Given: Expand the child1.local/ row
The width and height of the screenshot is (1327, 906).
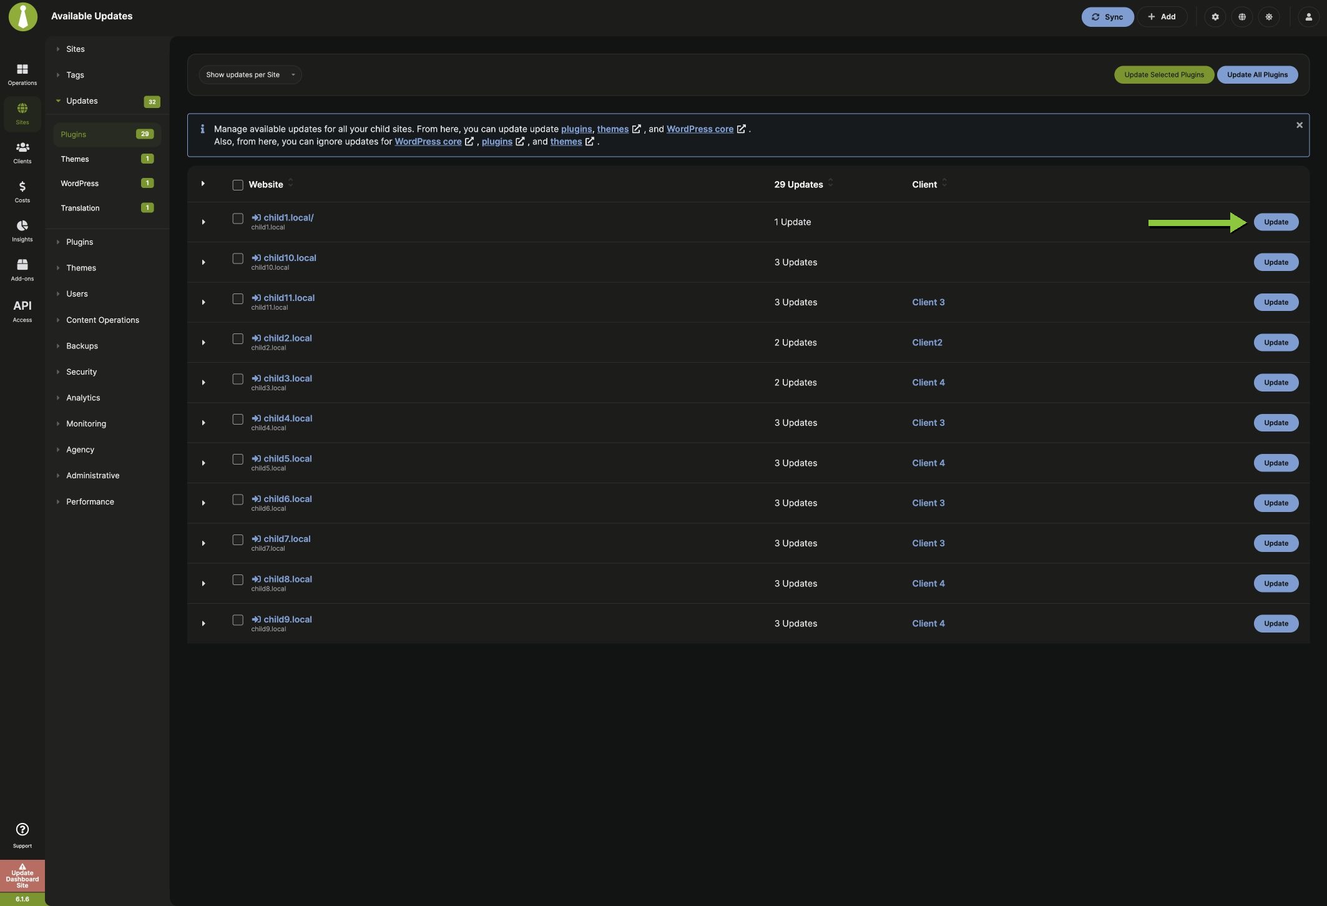Looking at the screenshot, I should tap(203, 222).
